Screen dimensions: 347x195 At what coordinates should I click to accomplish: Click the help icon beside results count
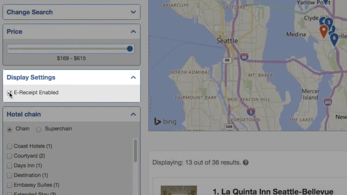[x=246, y=162]
